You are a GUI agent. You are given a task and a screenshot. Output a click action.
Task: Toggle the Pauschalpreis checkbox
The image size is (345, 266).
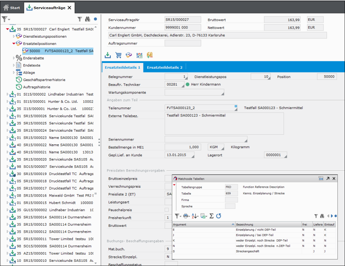coord(166,210)
